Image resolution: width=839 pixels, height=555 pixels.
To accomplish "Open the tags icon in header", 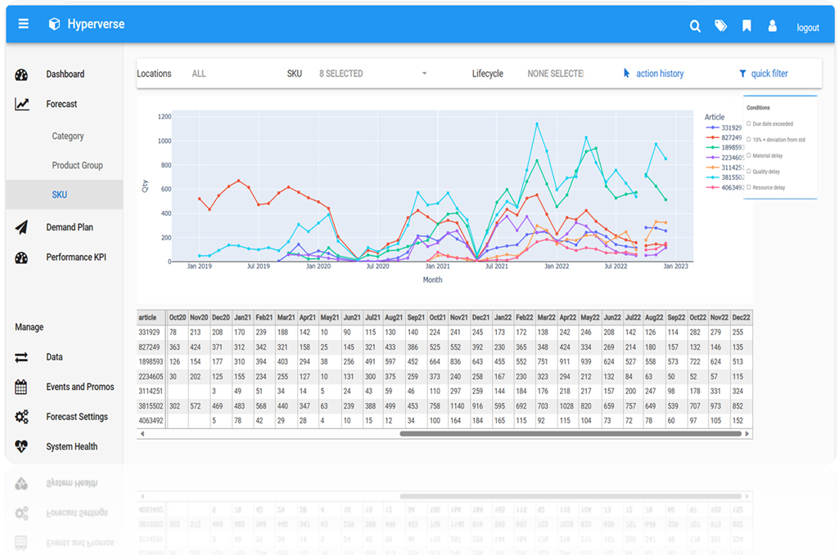I will pos(721,25).
